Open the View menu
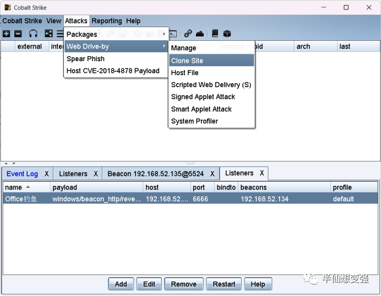This screenshot has width=381, height=296. tap(54, 21)
